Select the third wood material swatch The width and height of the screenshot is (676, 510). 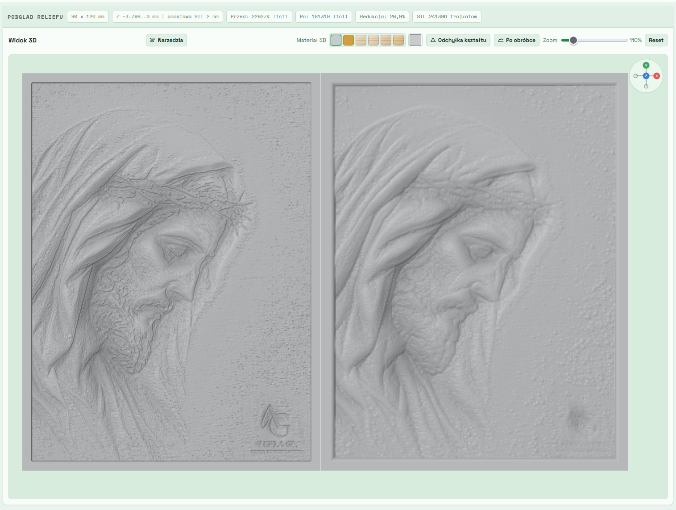[x=386, y=40]
